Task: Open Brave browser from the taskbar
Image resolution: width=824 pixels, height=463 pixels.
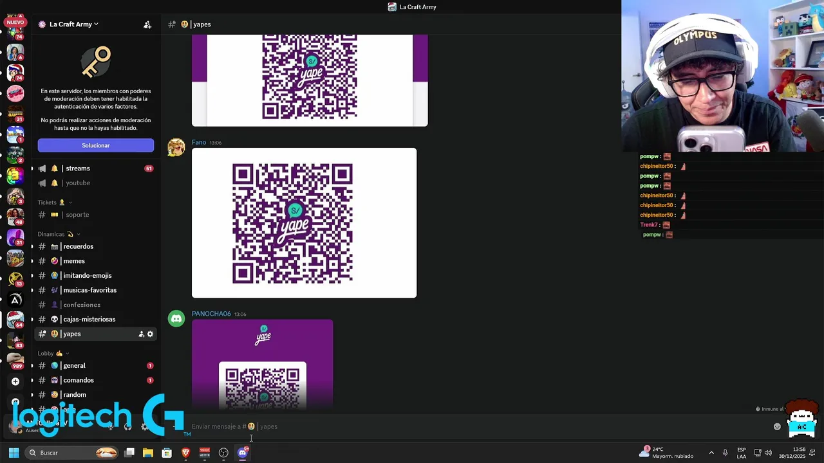Action: 186,453
